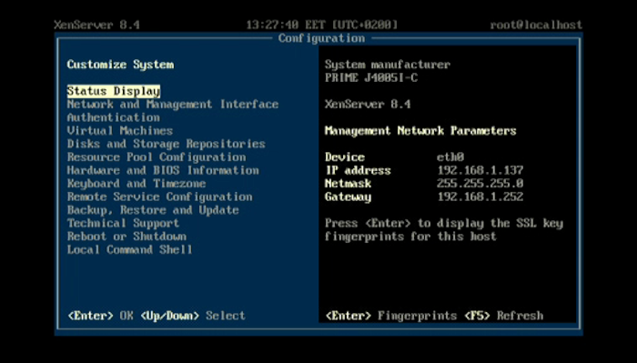Image resolution: width=637 pixels, height=363 pixels.
Task: Open Keyboard and Timezone settings
Action: pos(136,184)
